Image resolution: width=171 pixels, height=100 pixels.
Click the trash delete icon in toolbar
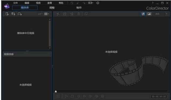79,14
